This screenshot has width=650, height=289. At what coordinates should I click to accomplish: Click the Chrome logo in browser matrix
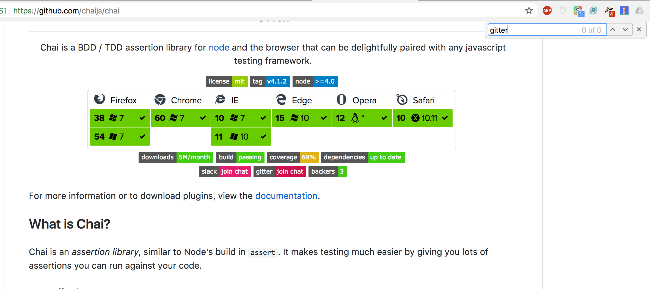coord(160,99)
